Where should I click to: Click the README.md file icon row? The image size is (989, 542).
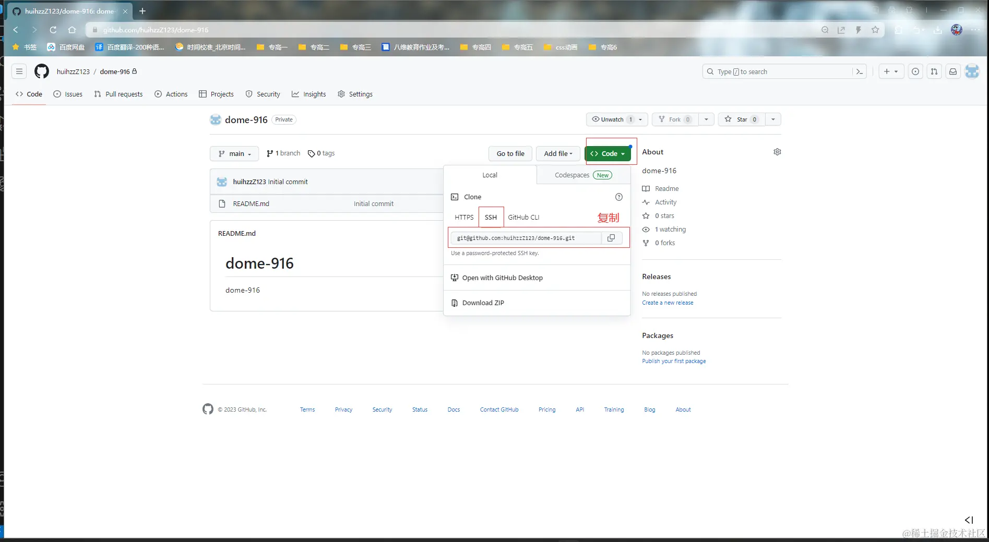(x=222, y=203)
